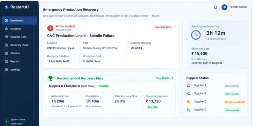Click the Factory Admin user name
This screenshot has height=126, width=253.
pos(238,7)
